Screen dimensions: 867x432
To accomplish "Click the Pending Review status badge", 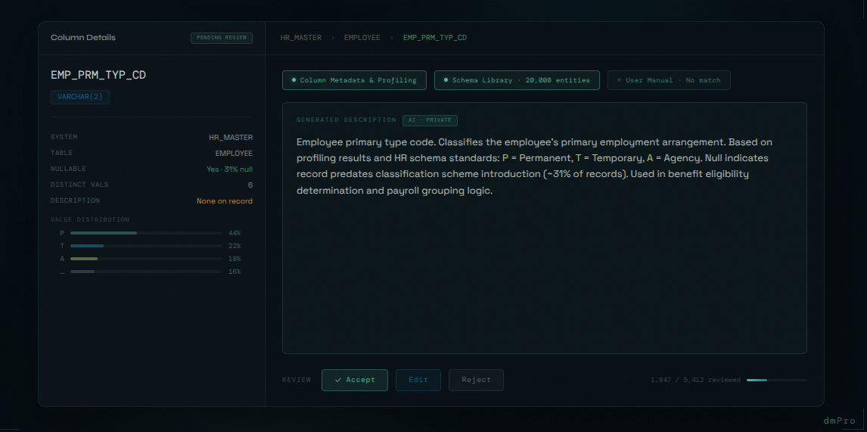I will tap(222, 38).
